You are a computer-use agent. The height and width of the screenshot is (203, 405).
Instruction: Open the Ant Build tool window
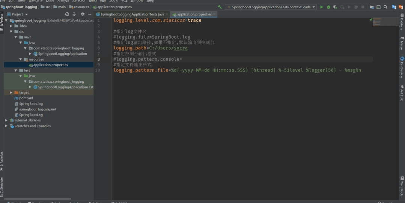(x=402, y=93)
